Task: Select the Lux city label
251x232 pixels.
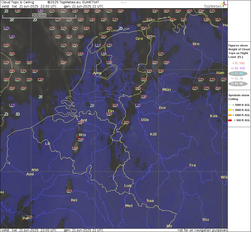Action: [x=128, y=186]
